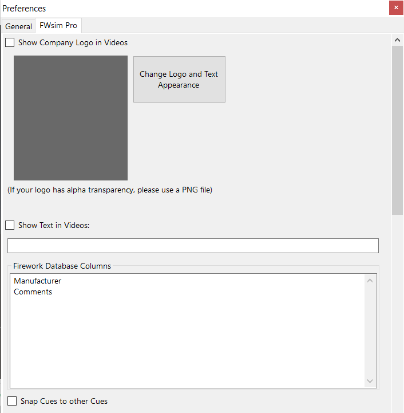The image size is (404, 413).
Task: Click the Snap Cues to other Cues label
Action: [64, 401]
